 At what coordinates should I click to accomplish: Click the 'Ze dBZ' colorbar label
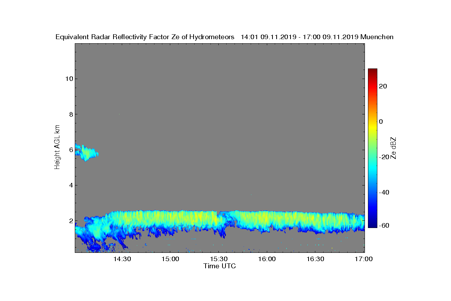click(x=393, y=148)
